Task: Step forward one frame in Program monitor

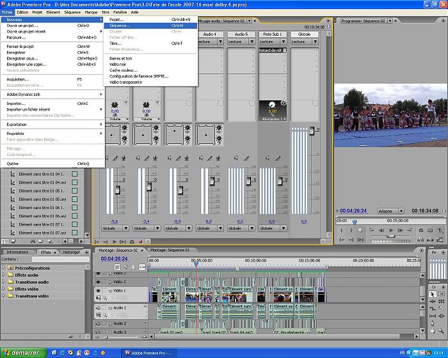Action: [401, 230]
